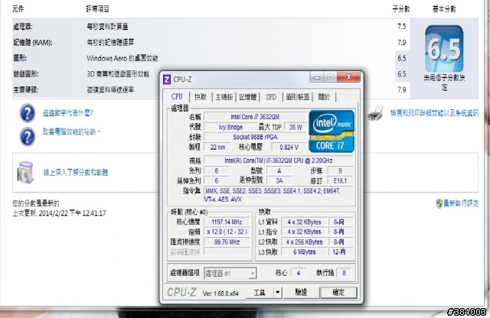Click the L2 快取 value 4 x 256 KBytes
490x318 pixels.
pos(304,242)
